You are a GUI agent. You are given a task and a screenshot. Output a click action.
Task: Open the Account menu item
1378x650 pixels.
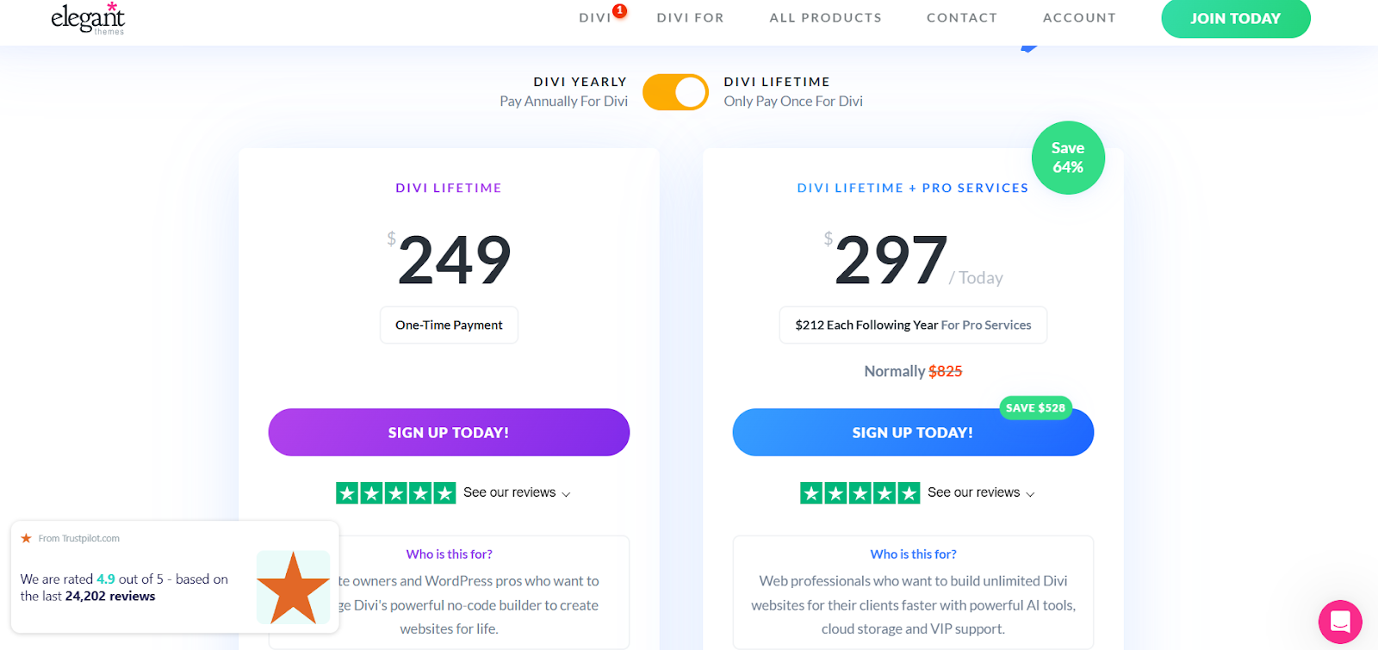click(1078, 18)
